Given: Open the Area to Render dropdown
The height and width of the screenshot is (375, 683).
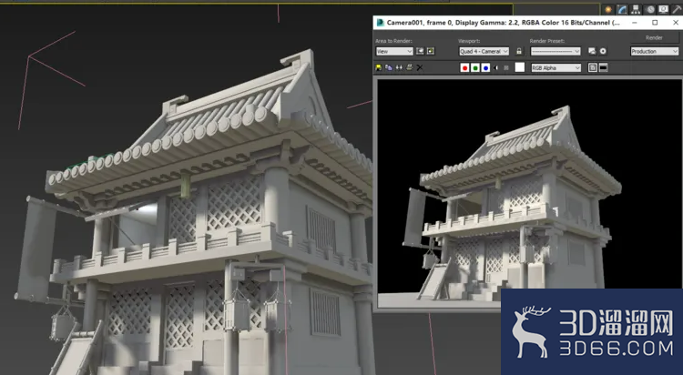Looking at the screenshot, I should click(394, 51).
